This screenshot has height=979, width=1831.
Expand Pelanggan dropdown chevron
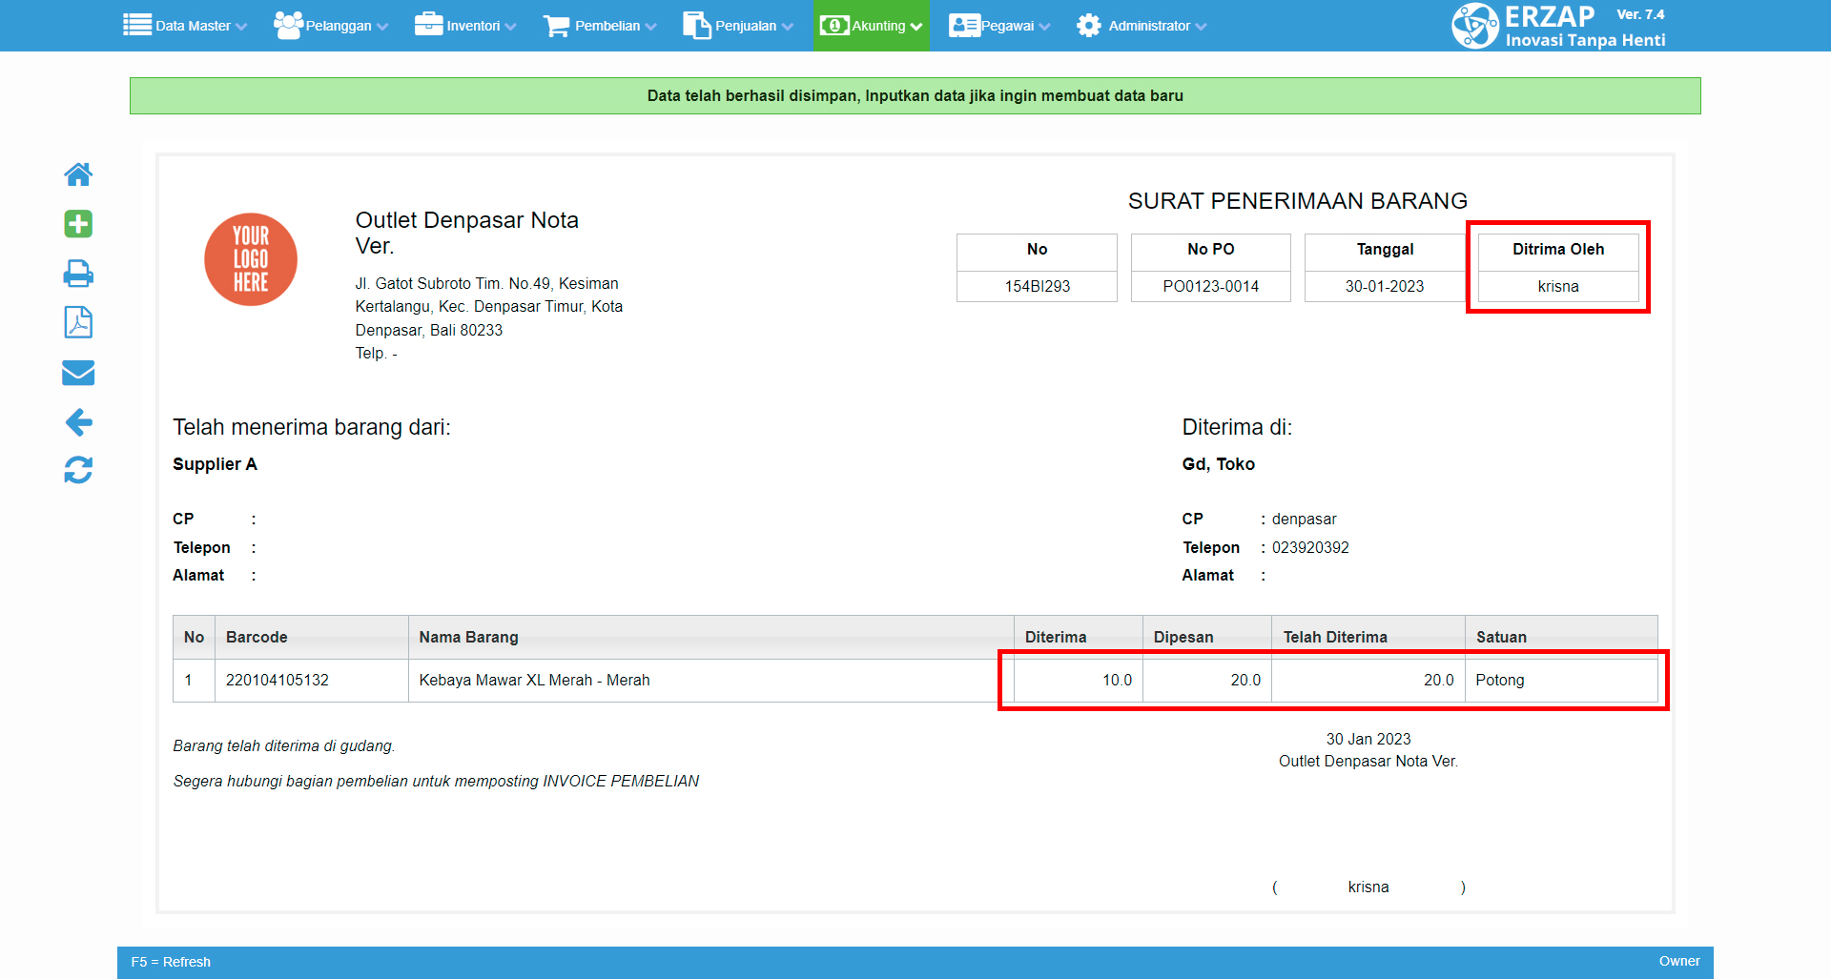382,27
